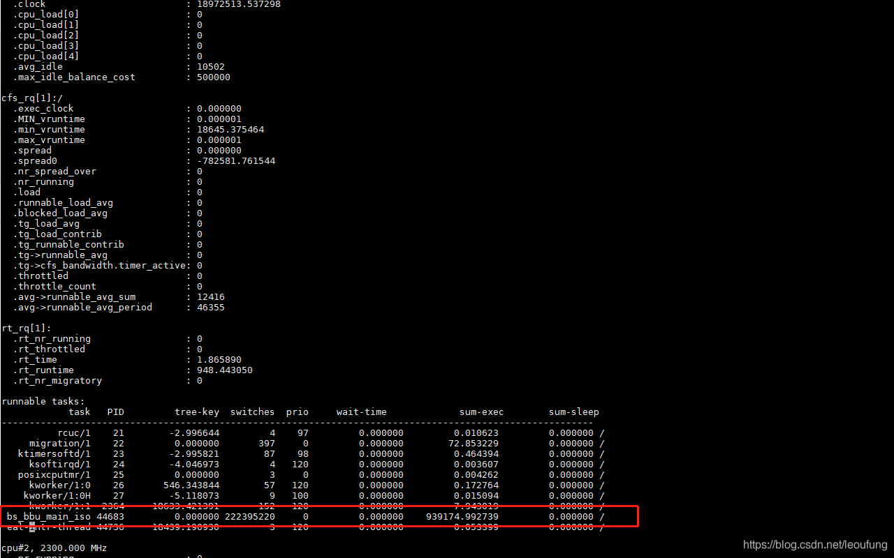The width and height of the screenshot is (894, 558).
Task: Click the sum-exec column heading
Action: (x=481, y=412)
